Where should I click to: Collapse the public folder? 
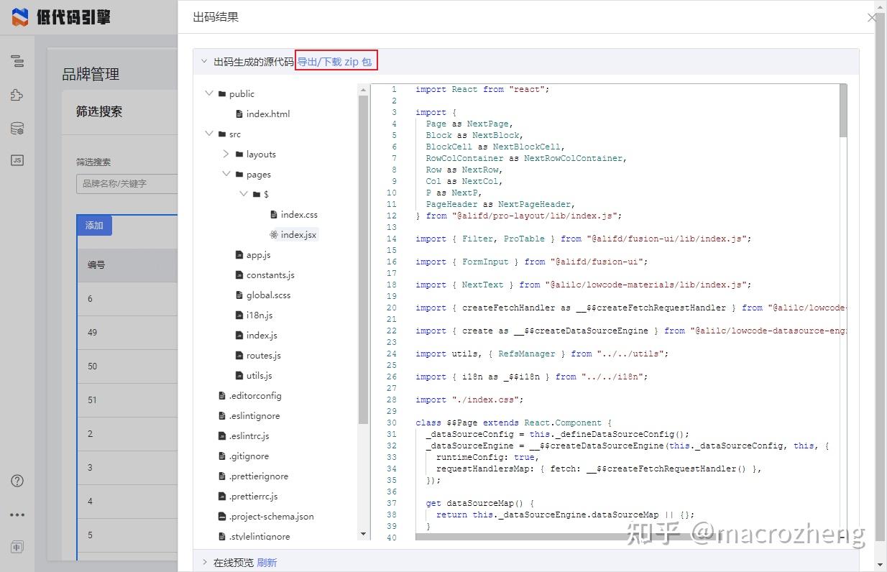click(209, 93)
